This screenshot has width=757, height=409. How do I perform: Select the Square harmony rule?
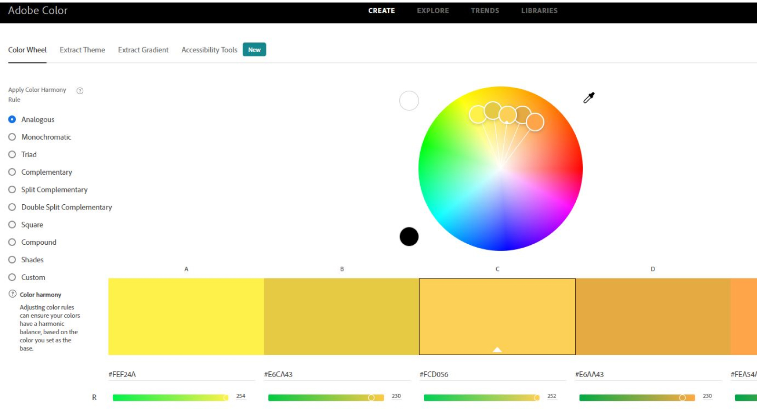[12, 224]
